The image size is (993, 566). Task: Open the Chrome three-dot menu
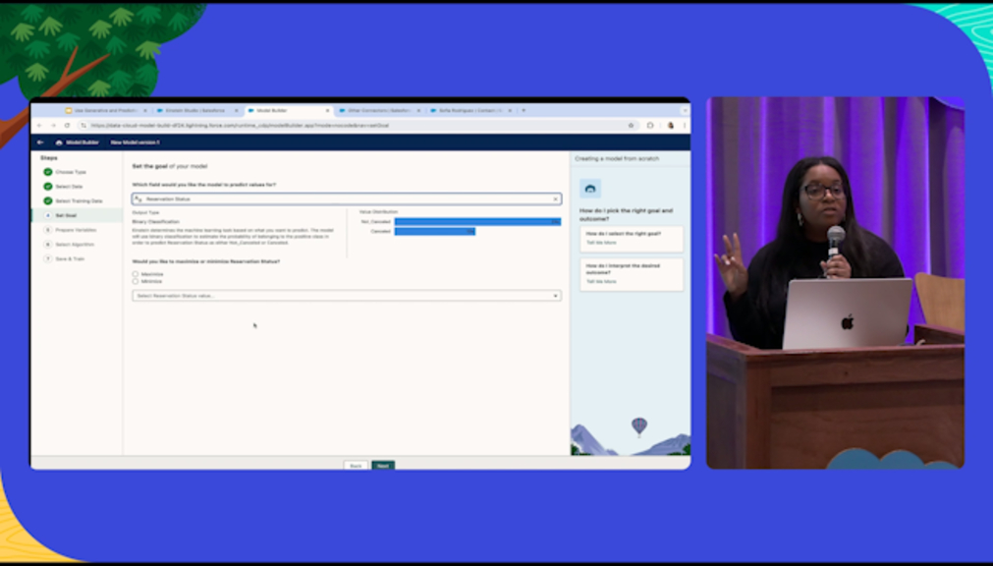click(684, 126)
